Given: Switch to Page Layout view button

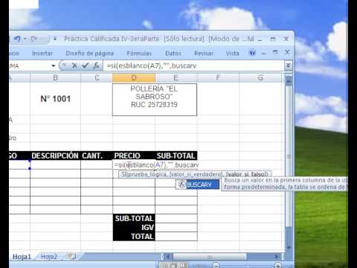Looking at the screenshot, I should click(173, 265).
